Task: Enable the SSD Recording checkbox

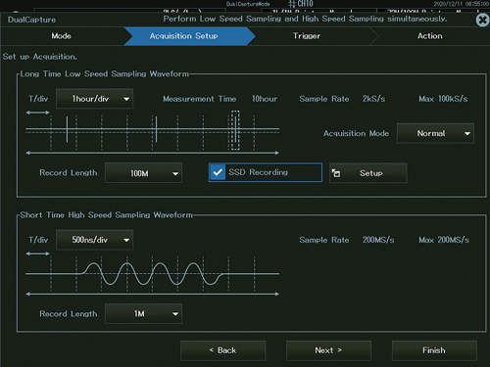Action: pos(218,172)
